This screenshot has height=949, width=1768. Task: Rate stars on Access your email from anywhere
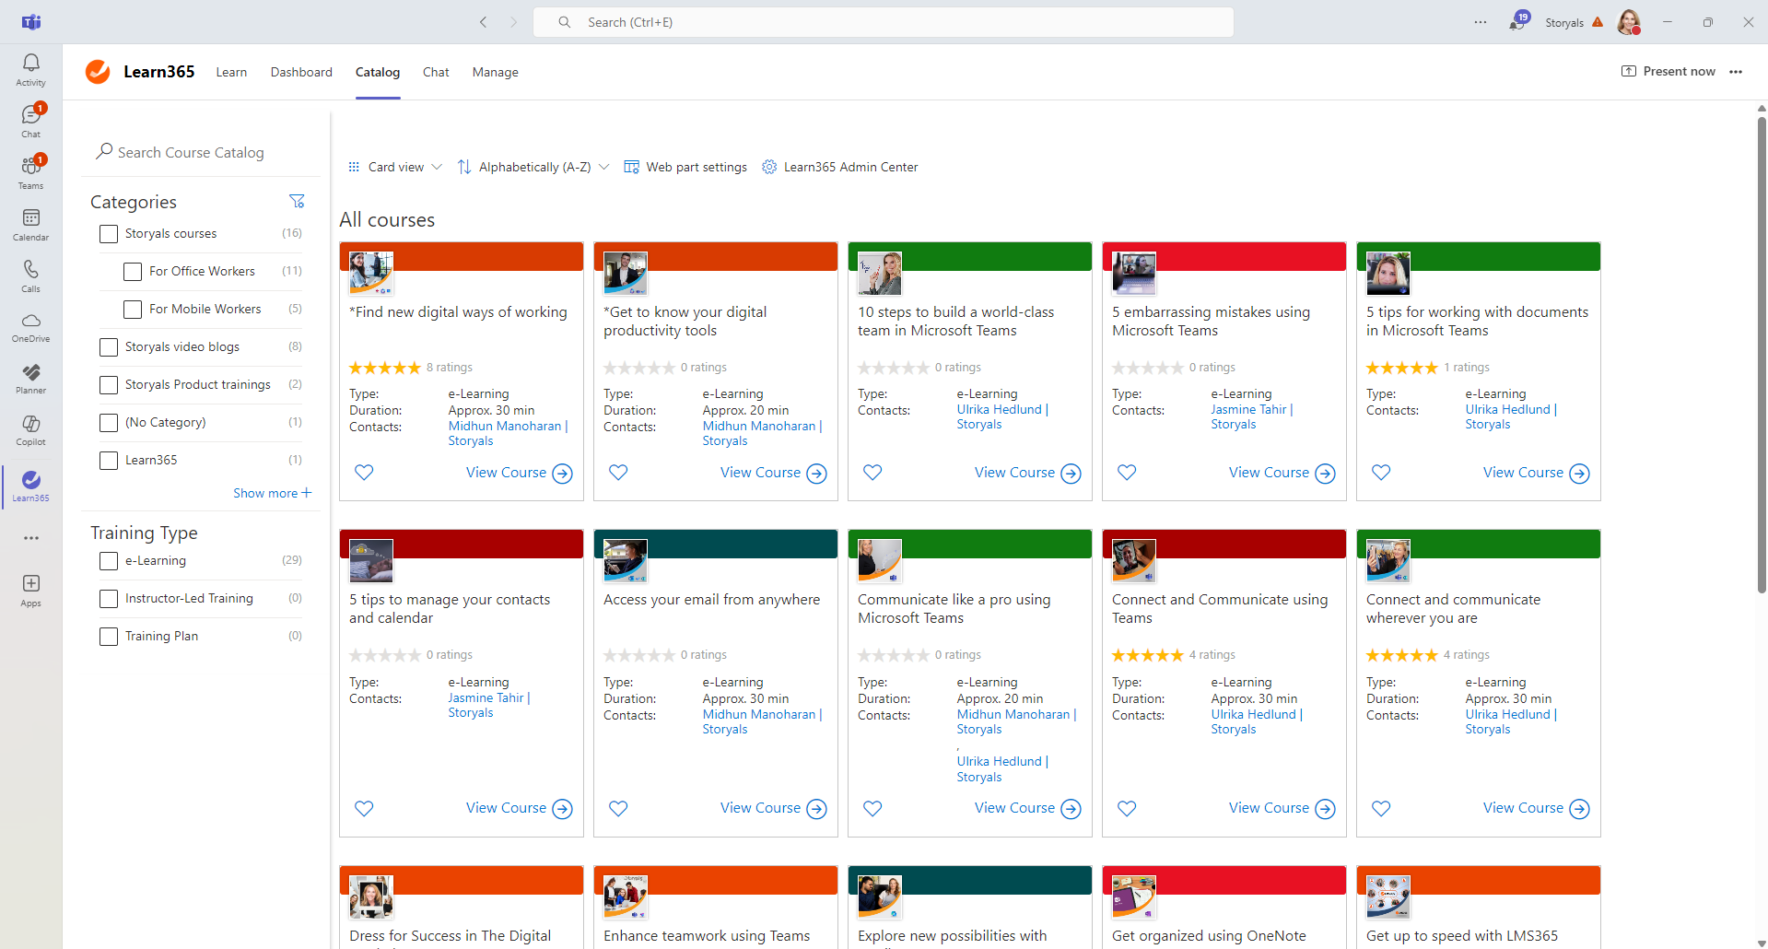pos(639,655)
